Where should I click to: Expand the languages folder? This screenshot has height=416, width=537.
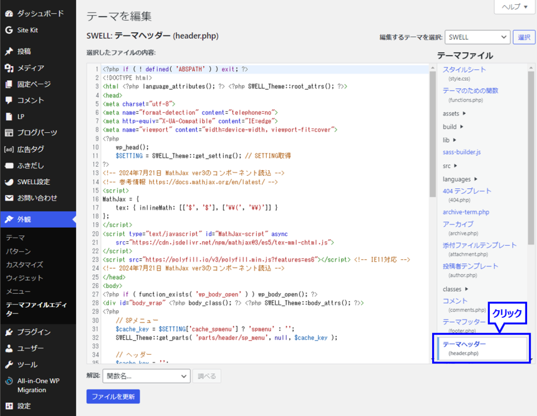460,179
